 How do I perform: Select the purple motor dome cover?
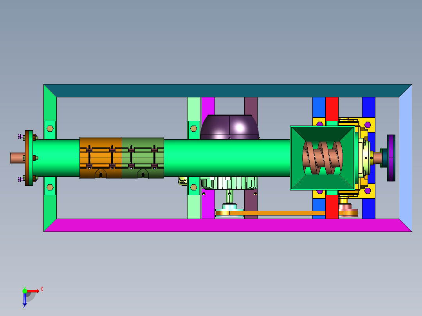tap(229, 127)
